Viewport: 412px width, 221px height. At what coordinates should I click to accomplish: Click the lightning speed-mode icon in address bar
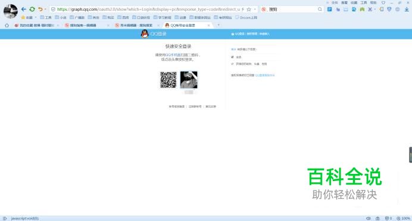[x=243, y=9]
